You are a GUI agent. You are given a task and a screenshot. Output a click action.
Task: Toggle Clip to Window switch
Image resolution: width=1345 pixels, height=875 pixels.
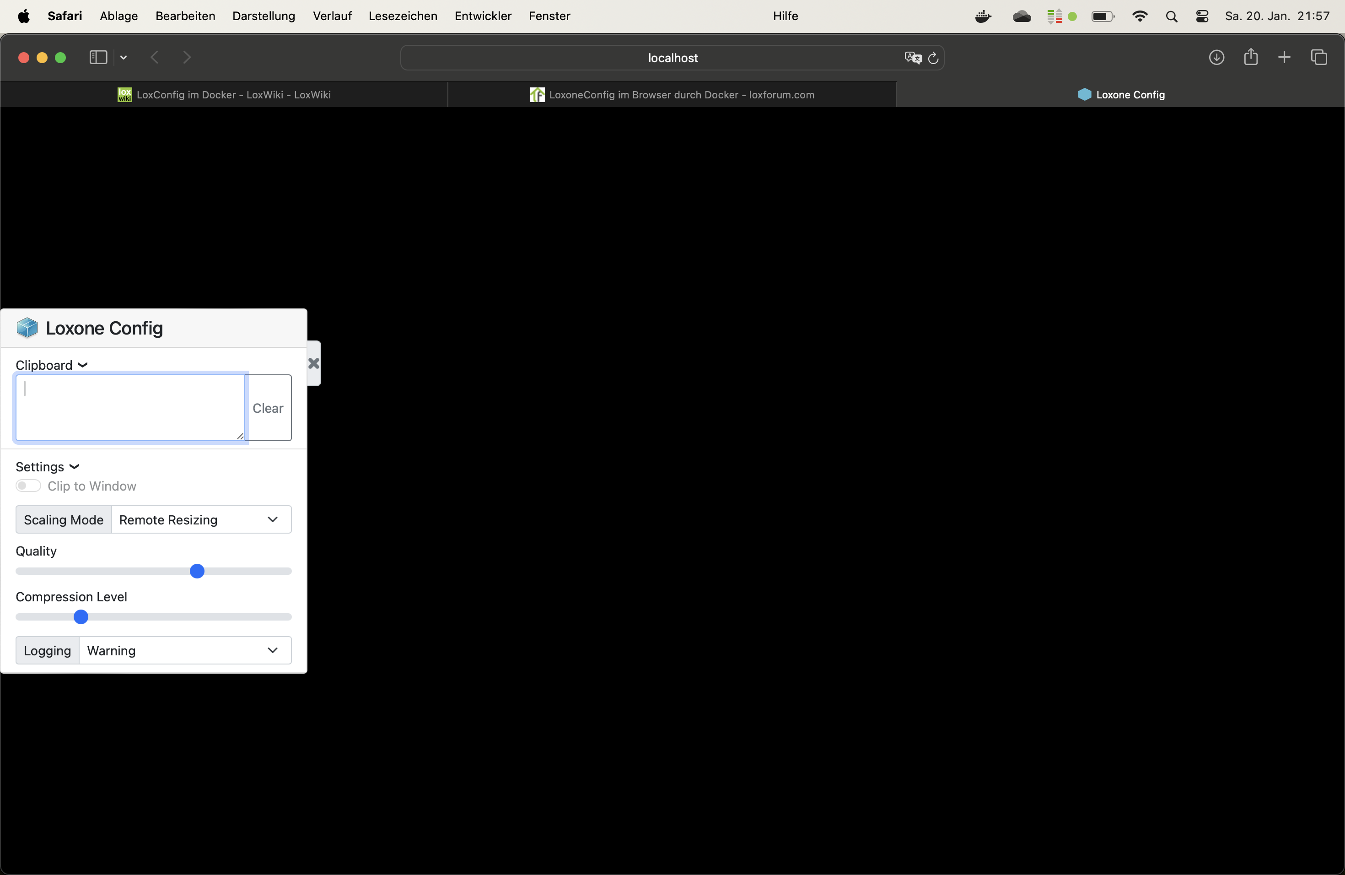(28, 486)
